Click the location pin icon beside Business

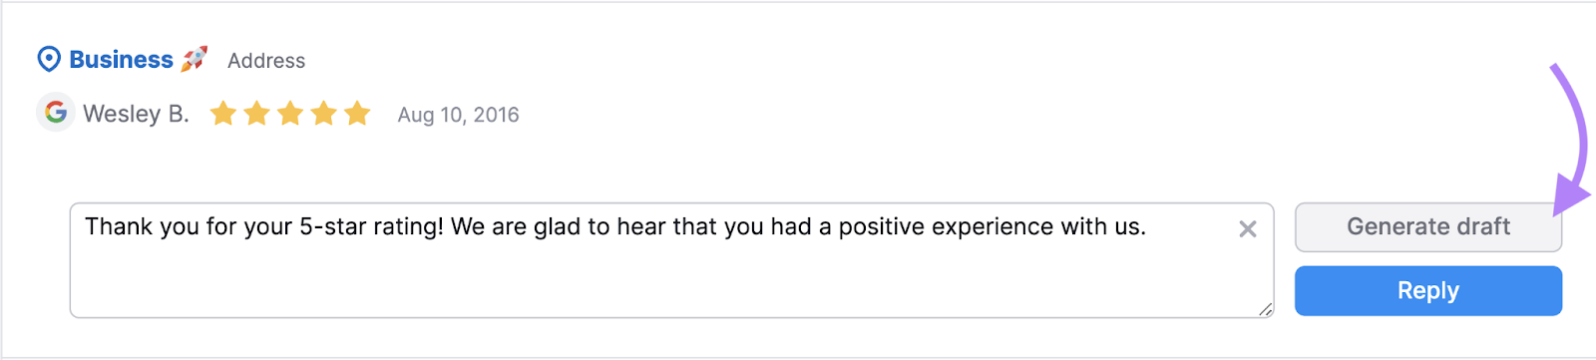[x=49, y=60]
